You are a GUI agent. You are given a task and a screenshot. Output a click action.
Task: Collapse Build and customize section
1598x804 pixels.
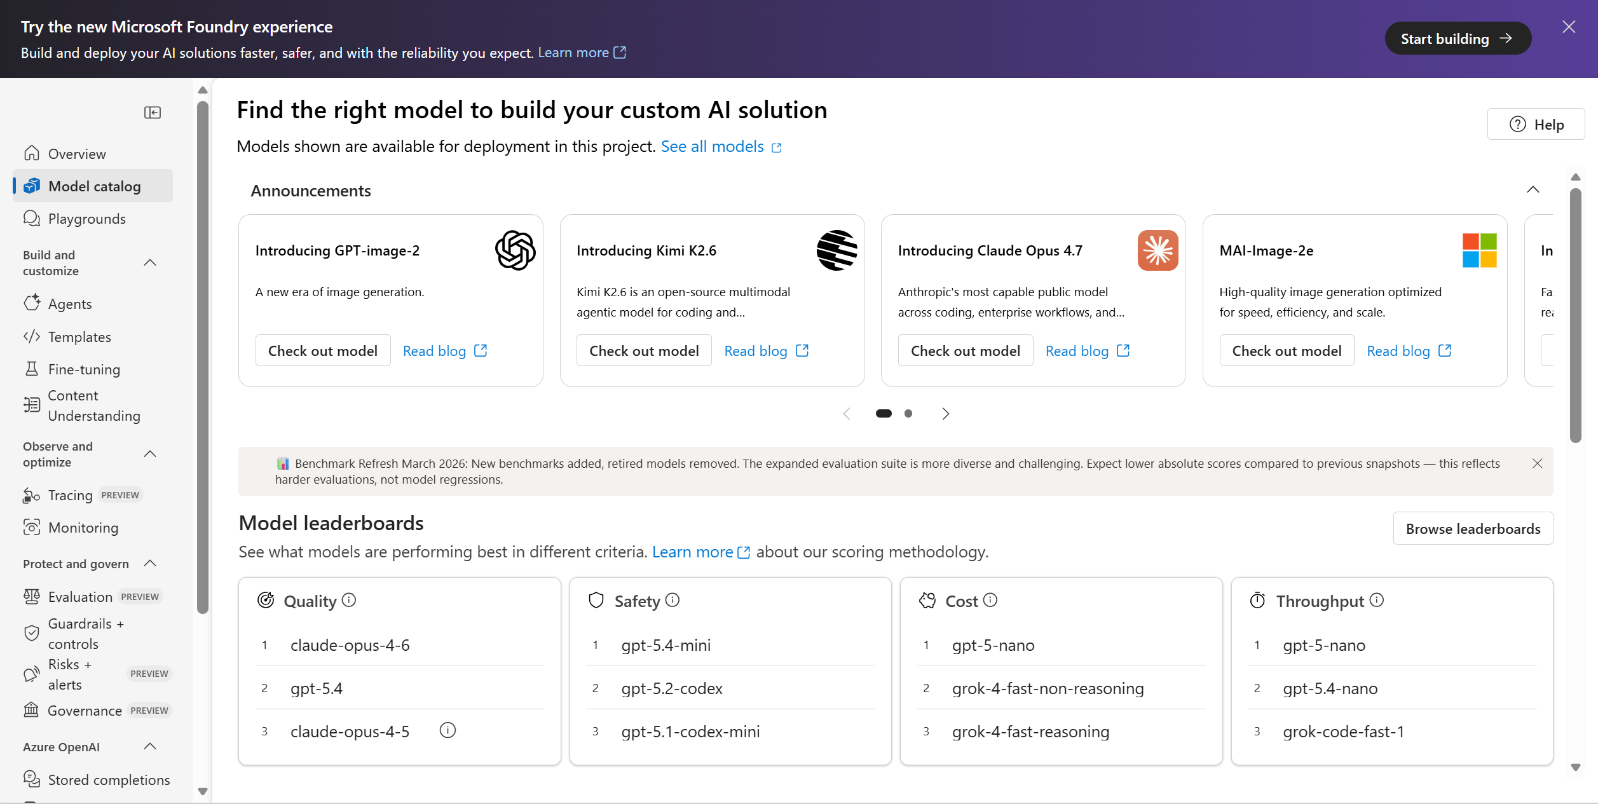(150, 262)
